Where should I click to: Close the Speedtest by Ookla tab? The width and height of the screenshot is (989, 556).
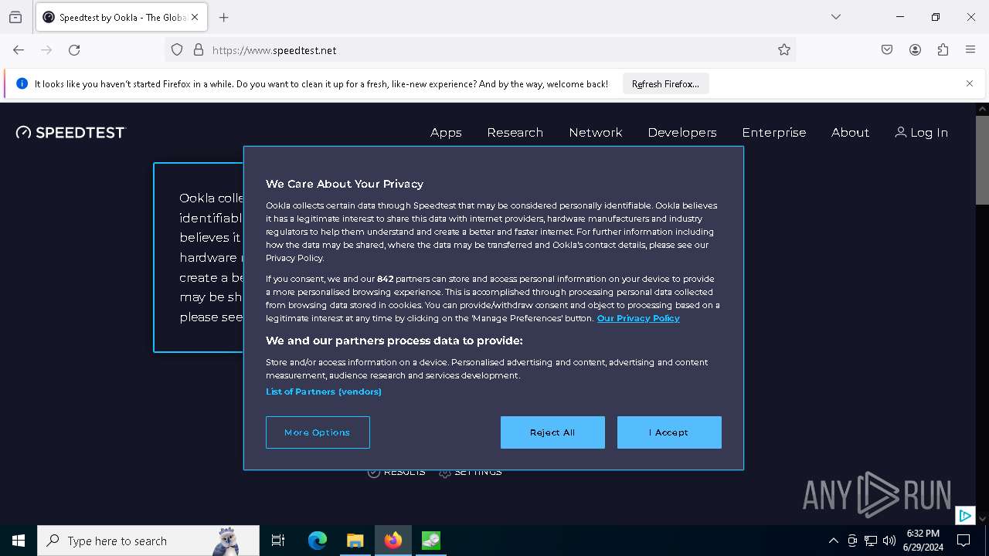point(195,17)
